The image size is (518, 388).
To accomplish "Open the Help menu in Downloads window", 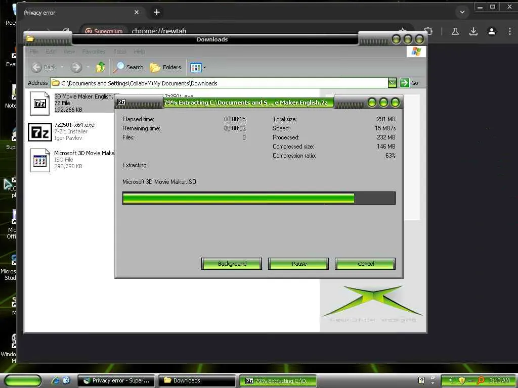I will [140, 52].
